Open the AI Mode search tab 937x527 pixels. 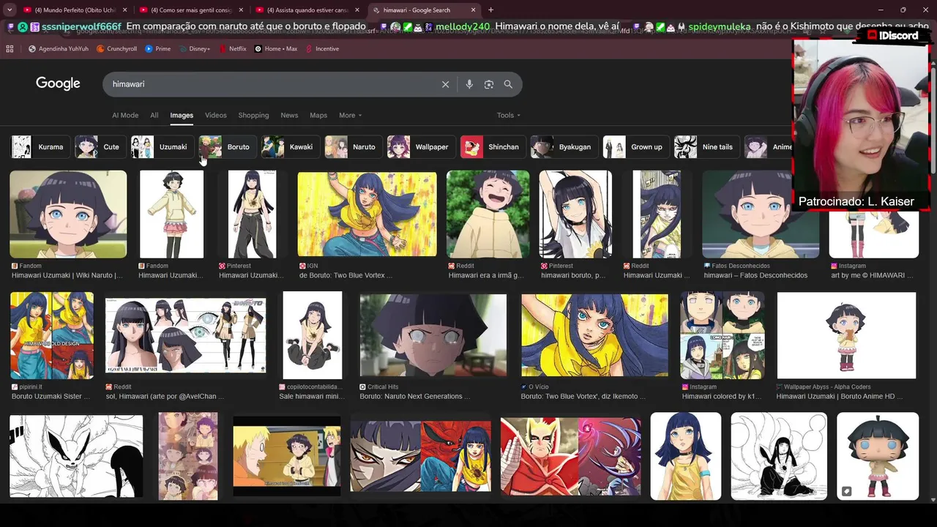pyautogui.click(x=125, y=115)
